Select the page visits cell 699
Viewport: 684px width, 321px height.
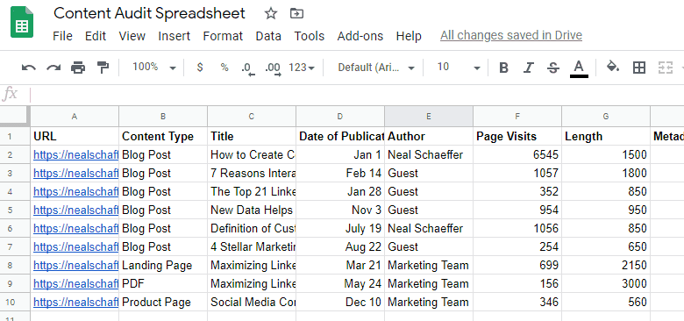[x=517, y=265]
